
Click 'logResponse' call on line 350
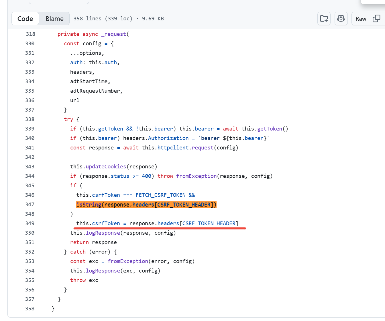(x=103, y=233)
